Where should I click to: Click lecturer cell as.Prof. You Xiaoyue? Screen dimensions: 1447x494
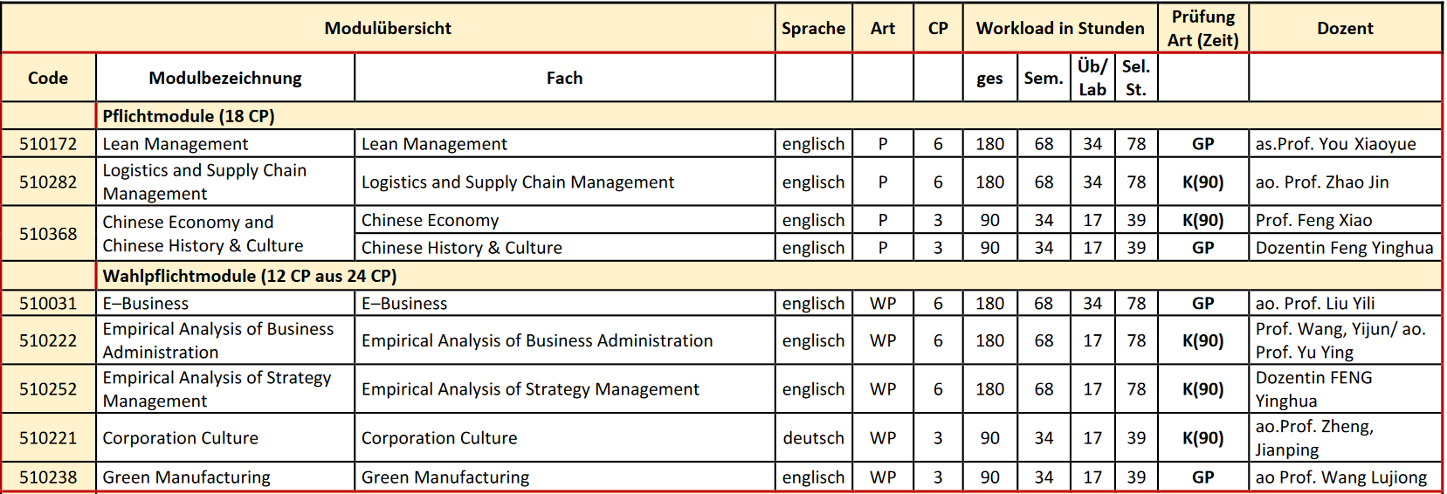(1335, 144)
